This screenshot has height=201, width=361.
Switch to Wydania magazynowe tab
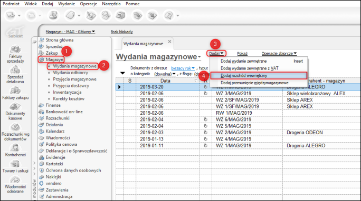pos(143,44)
